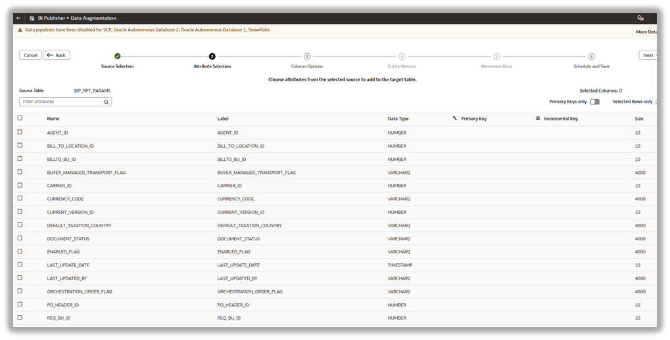The height and width of the screenshot is (340, 670).
Task: Sort by the Label column header
Action: click(x=223, y=119)
